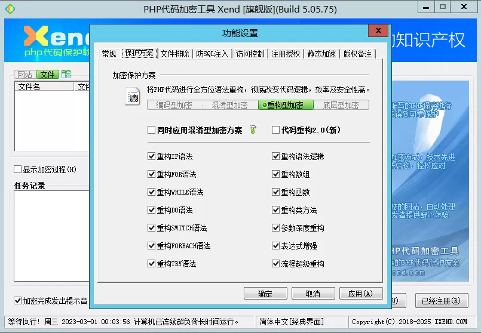481x333 pixels.
Task: Uncheck 重构SWITCH语法
Action: (151, 227)
